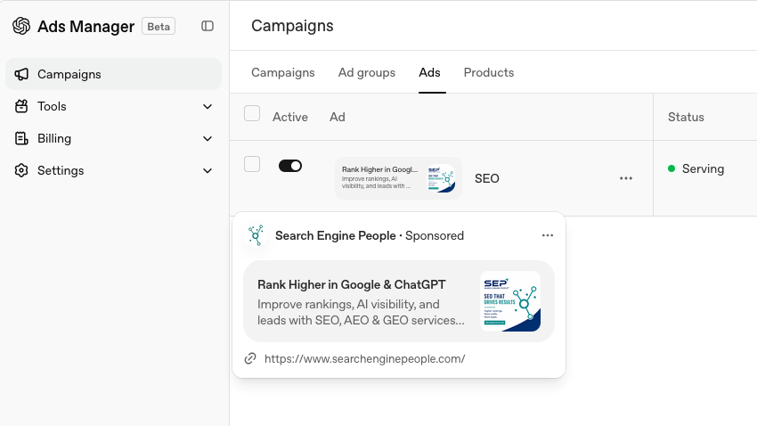The height and width of the screenshot is (426, 757).
Task: Expand the Settings chevron
Action: (x=208, y=170)
